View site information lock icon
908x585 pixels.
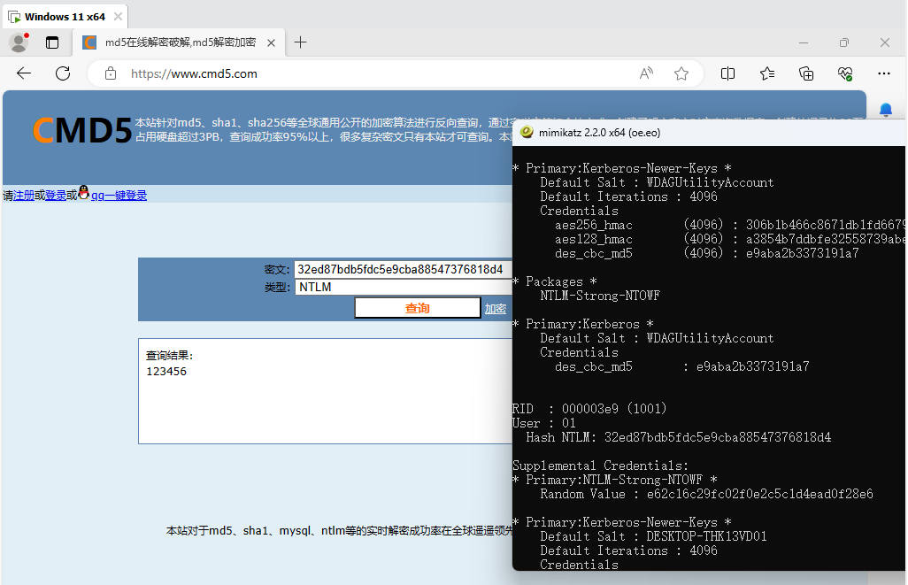click(x=111, y=73)
